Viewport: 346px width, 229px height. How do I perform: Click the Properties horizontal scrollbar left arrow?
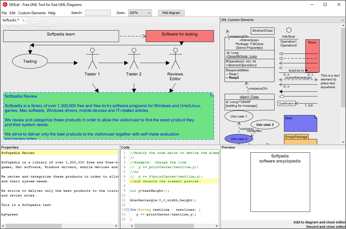click(x=3, y=226)
